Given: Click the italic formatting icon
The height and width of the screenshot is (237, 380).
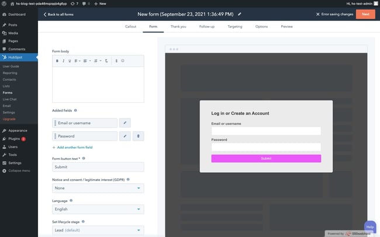Looking at the screenshot, I should point(63,61).
